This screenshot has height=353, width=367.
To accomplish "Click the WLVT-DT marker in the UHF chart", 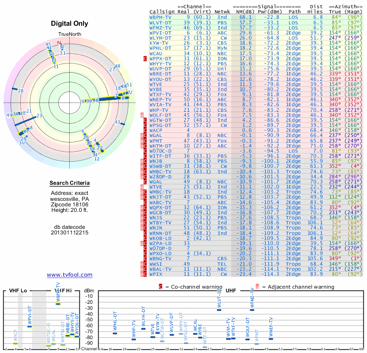I will (x=219, y=310).
